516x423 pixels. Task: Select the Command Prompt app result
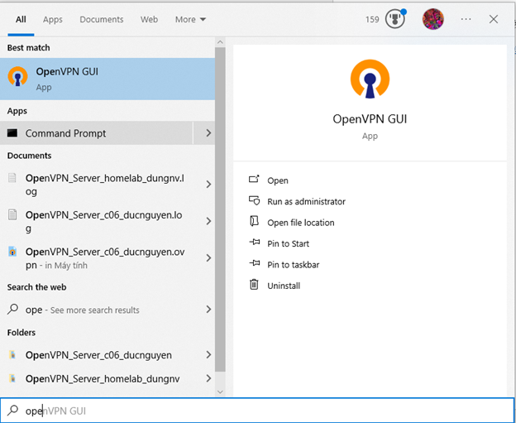(x=96, y=133)
